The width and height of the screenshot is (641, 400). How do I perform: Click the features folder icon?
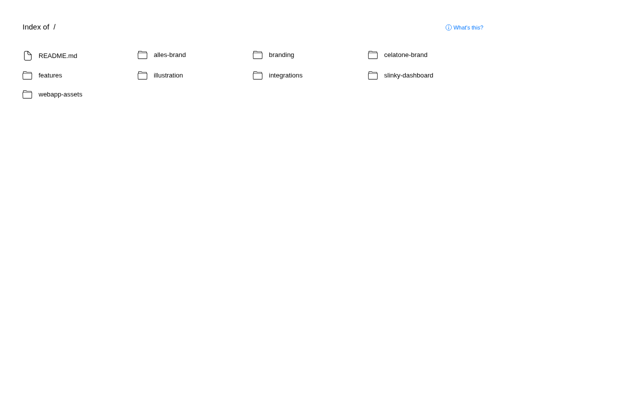28,75
